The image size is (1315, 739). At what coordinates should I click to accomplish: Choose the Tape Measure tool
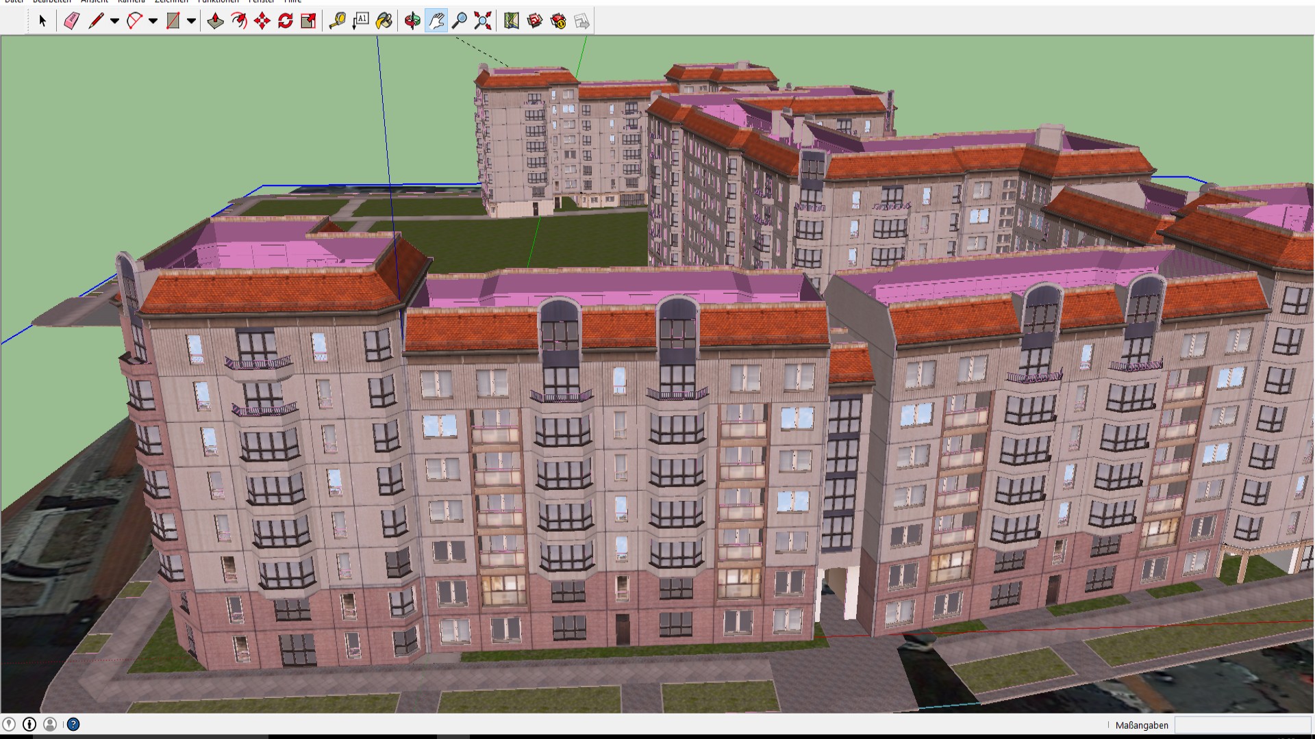click(337, 21)
